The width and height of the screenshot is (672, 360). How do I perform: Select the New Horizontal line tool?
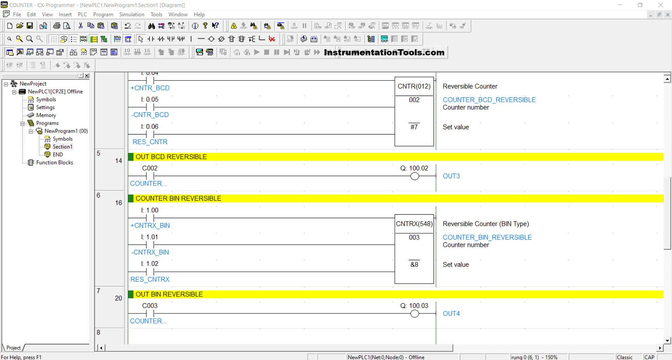(201, 39)
